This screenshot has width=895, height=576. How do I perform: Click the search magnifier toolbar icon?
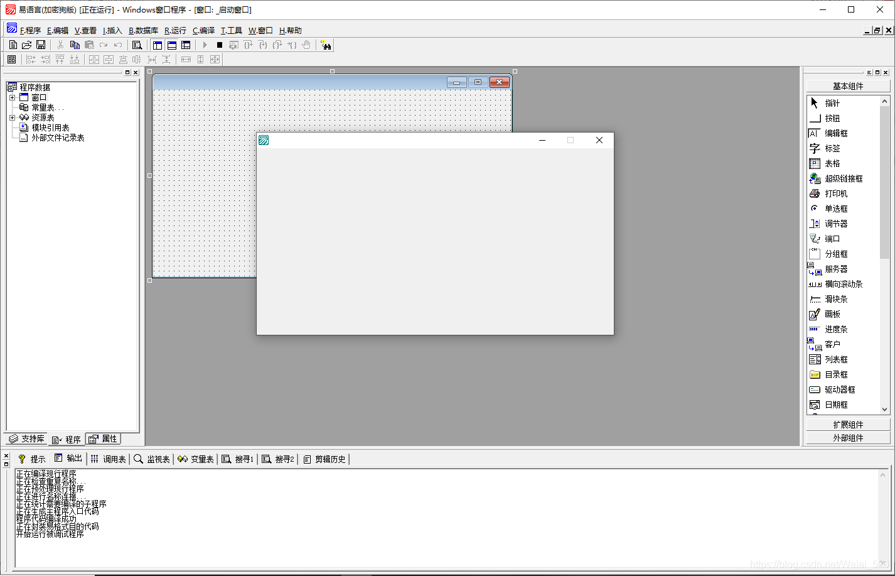pyautogui.click(x=137, y=45)
